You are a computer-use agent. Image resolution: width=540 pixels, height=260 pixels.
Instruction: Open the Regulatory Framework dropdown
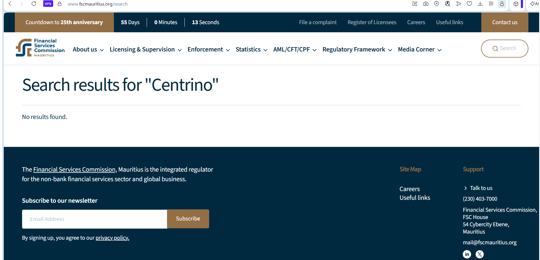(357, 49)
